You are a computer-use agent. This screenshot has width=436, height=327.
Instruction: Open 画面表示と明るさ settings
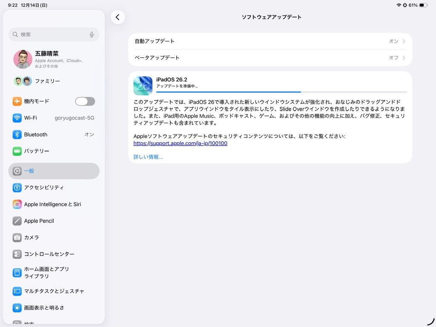pyautogui.click(x=54, y=308)
